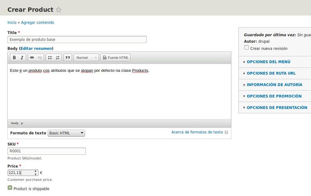Expand Opciones del menú section
The image size is (311, 196).
268,62
